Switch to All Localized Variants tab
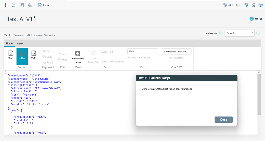The image size is (265, 141). coord(41,35)
